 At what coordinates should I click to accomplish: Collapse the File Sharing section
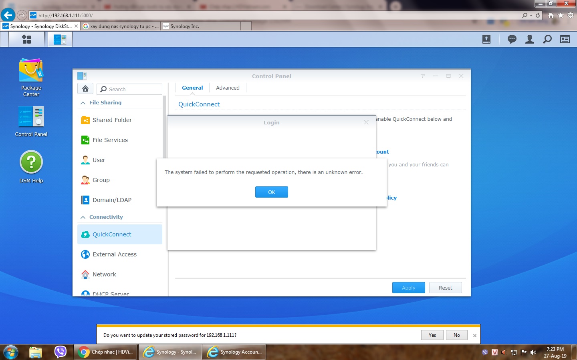(x=83, y=103)
